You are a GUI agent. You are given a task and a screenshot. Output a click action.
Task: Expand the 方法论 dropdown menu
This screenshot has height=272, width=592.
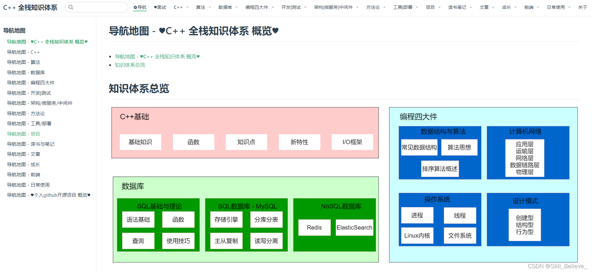pyautogui.click(x=376, y=7)
